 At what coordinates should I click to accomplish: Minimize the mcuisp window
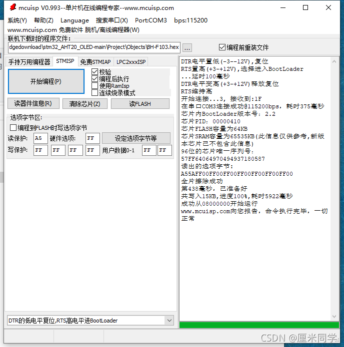click(x=283, y=8)
